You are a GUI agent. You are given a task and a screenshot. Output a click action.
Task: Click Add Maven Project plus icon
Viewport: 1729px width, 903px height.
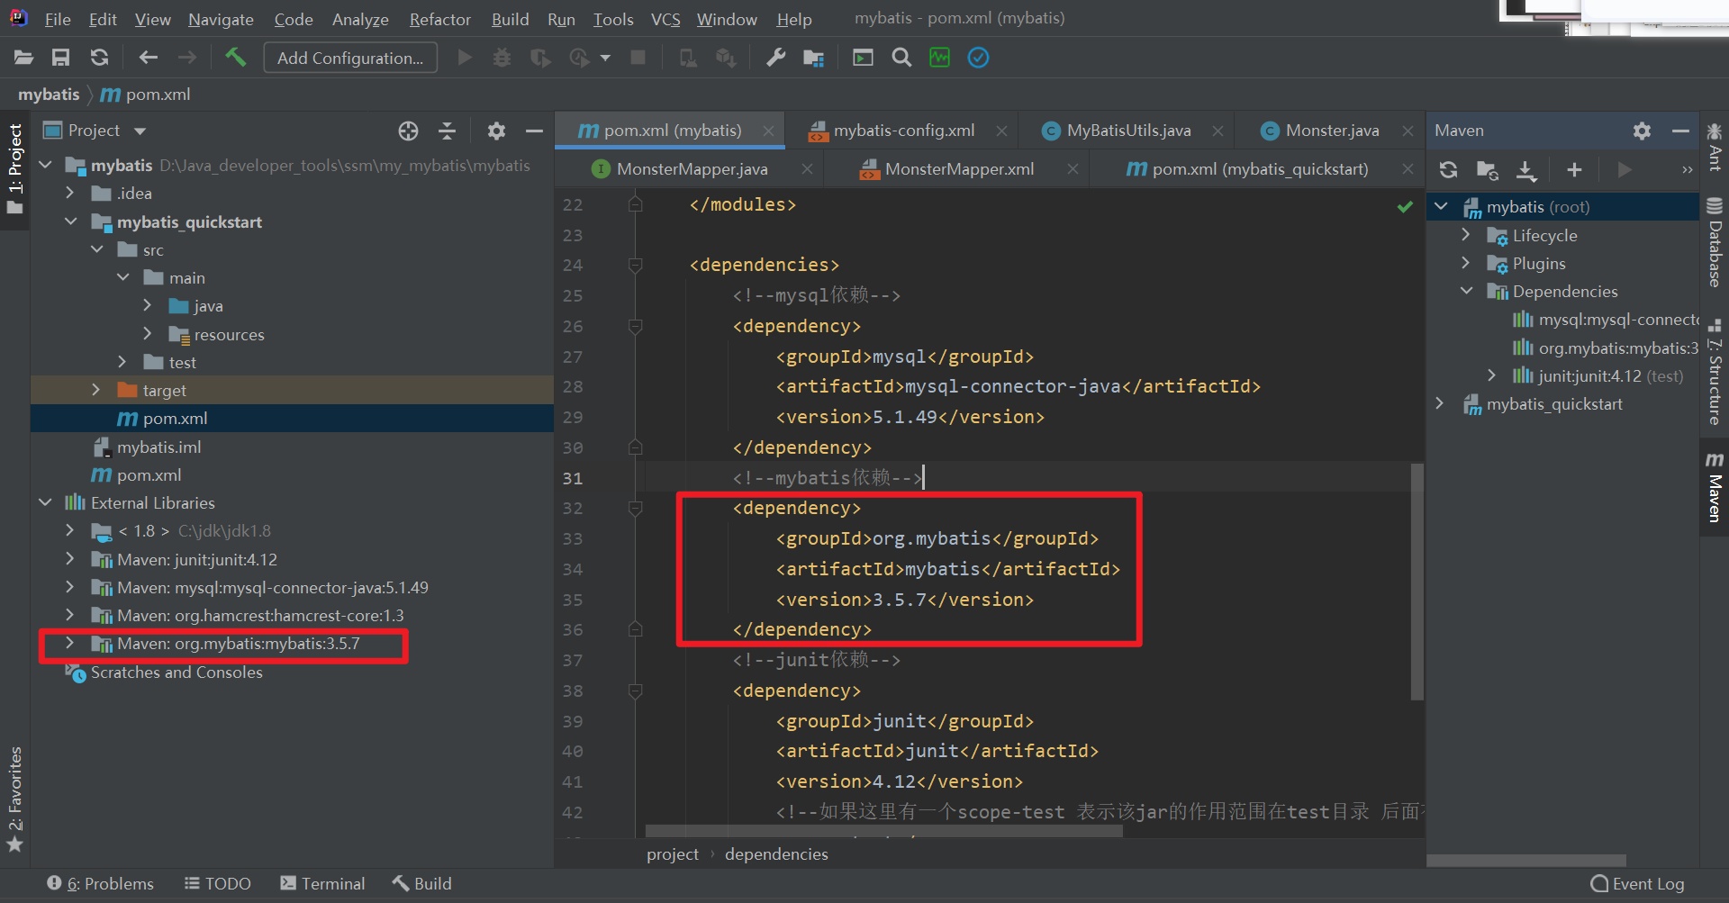(x=1574, y=169)
